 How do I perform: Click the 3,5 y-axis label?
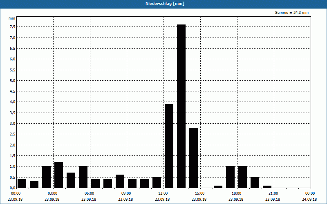(12, 113)
